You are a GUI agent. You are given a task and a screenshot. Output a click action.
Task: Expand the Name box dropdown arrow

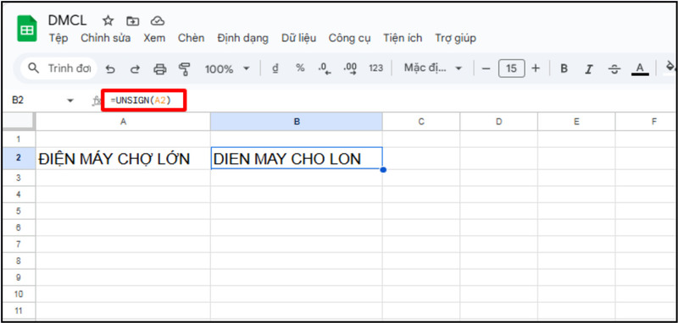tap(70, 101)
